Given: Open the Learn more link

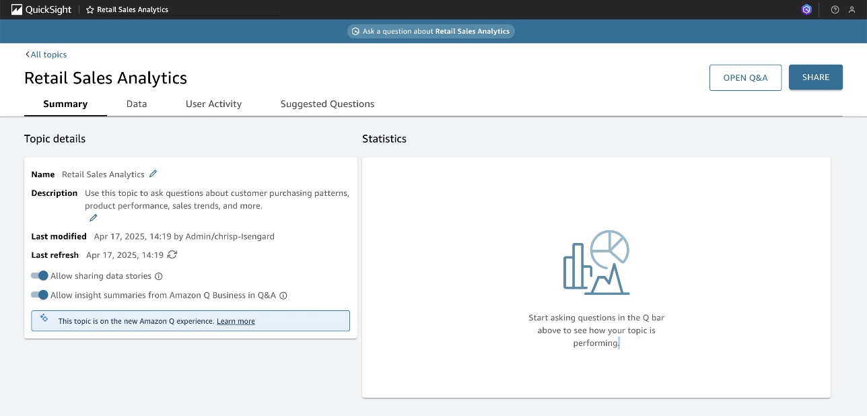Looking at the screenshot, I should tap(236, 321).
